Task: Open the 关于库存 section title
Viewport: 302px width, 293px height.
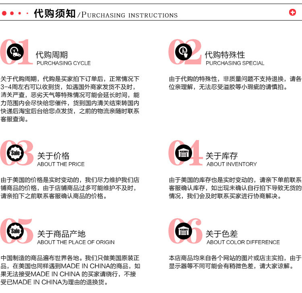Action: coord(222,156)
